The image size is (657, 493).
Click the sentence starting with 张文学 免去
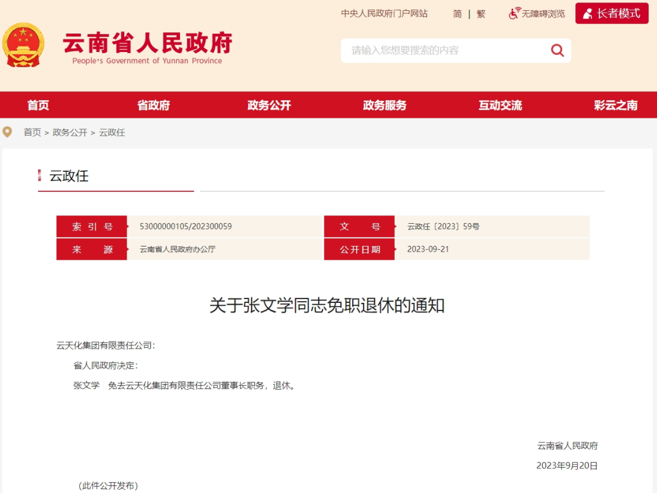185,386
